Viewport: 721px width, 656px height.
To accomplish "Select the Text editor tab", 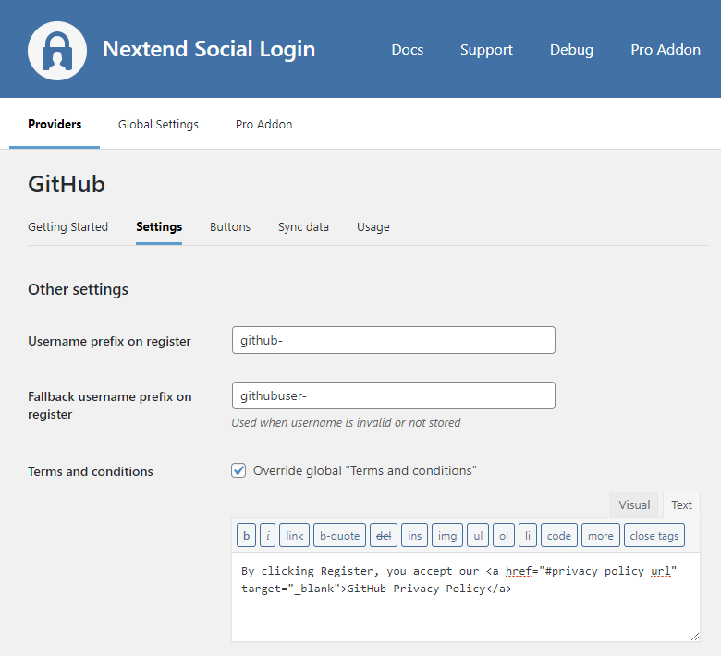I will [681, 504].
